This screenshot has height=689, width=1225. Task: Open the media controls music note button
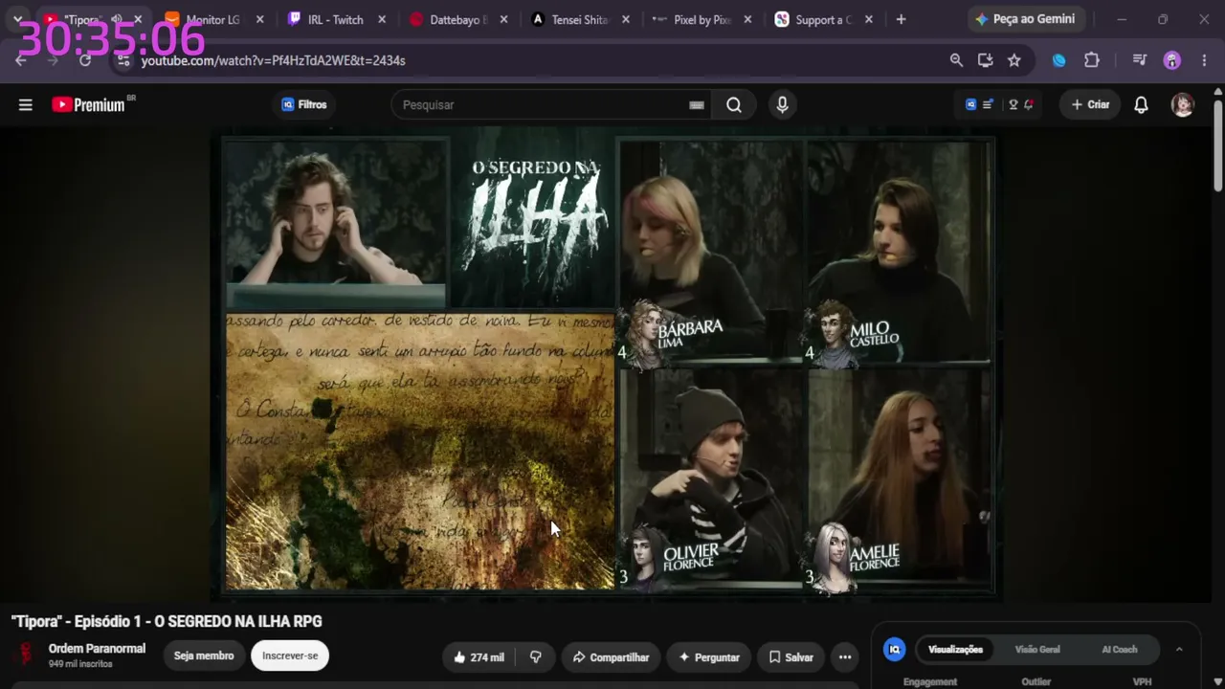1139,60
